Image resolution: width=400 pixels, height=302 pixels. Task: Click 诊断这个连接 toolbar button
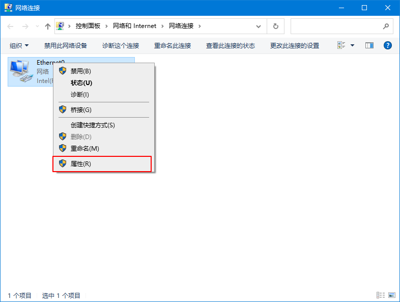pyautogui.click(x=121, y=45)
